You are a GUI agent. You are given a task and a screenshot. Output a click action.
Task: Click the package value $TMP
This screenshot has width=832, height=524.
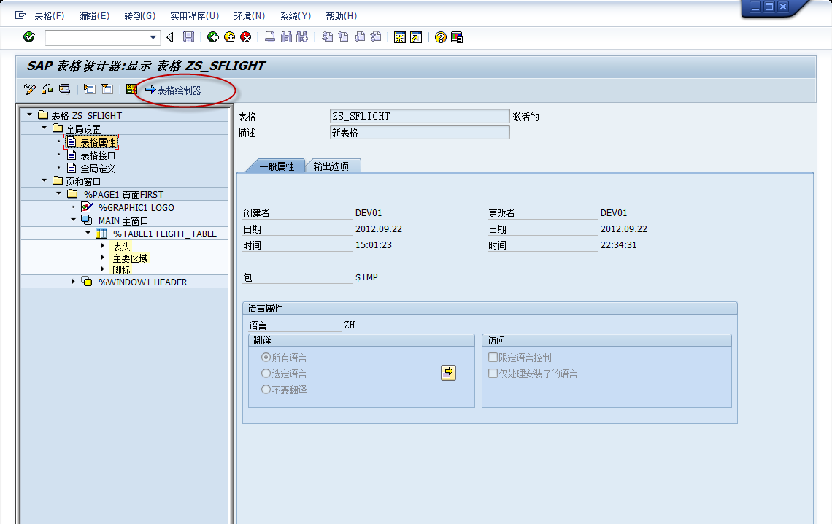366,277
